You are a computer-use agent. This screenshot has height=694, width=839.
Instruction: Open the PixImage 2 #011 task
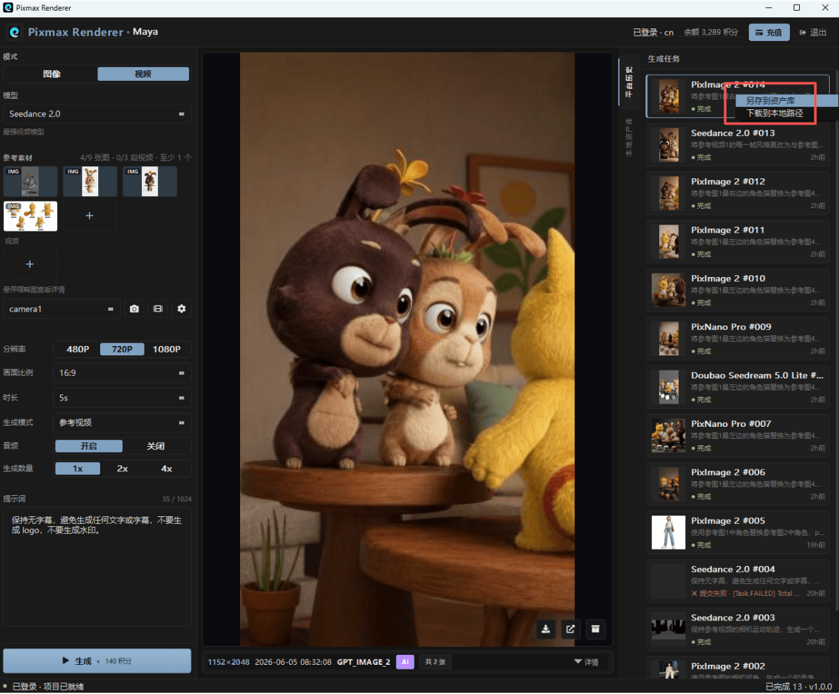(738, 242)
